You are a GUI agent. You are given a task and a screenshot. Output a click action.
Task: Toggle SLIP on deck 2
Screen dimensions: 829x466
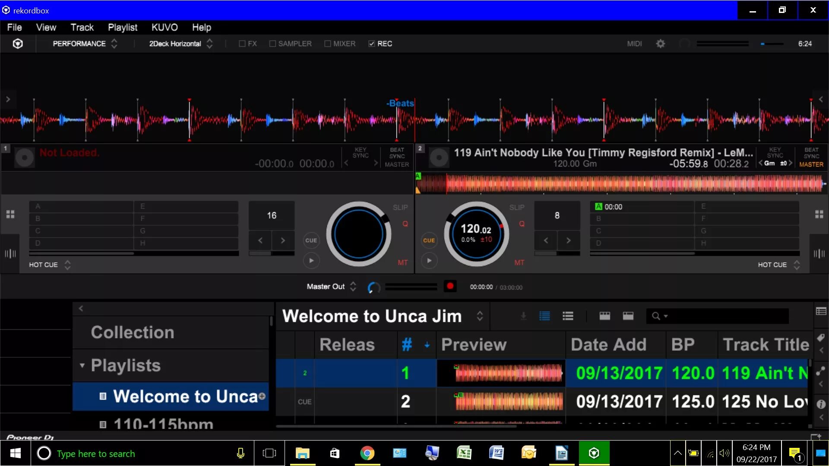coord(517,208)
